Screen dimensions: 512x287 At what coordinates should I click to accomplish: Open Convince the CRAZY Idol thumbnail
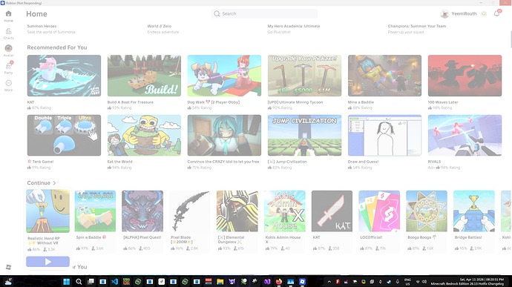coord(224,135)
